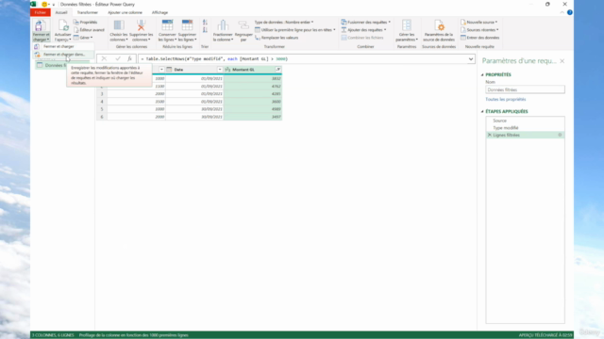
Task: Open Sources récentes dropdown
Action: [479, 30]
